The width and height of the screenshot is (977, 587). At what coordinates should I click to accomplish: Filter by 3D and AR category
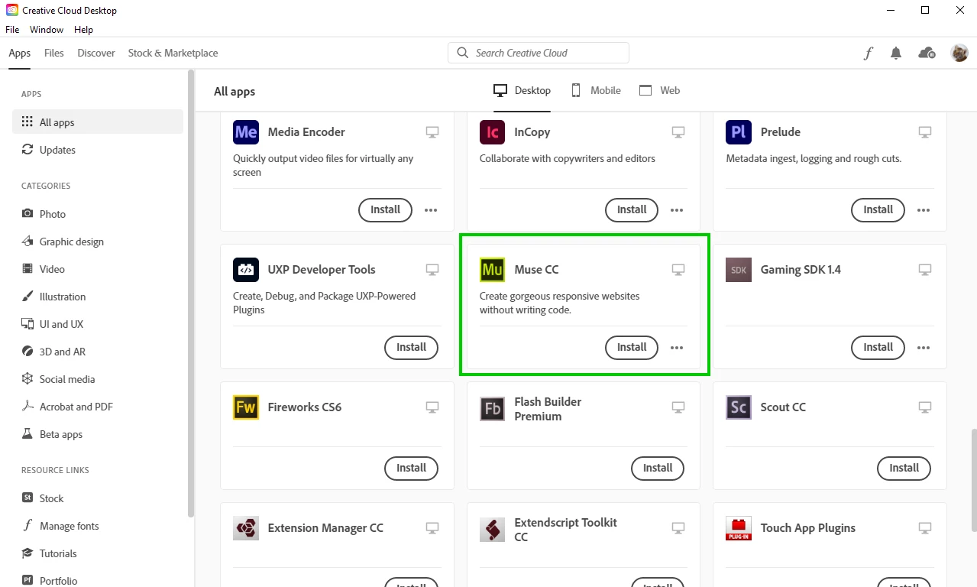point(98,352)
